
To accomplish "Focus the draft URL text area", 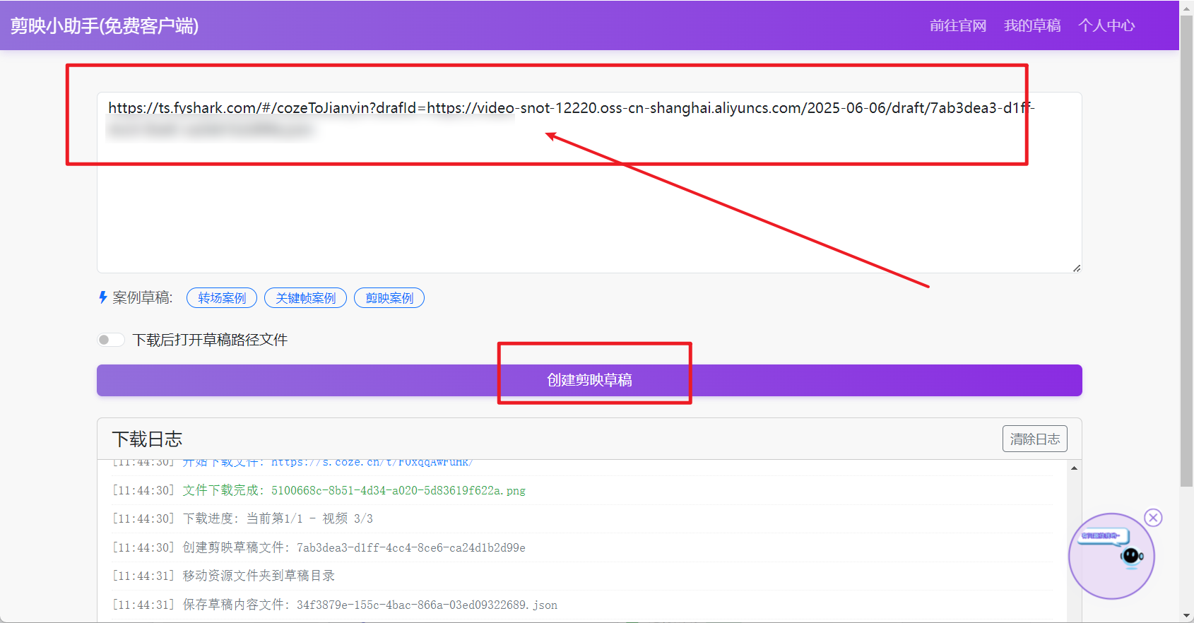I will [x=589, y=182].
